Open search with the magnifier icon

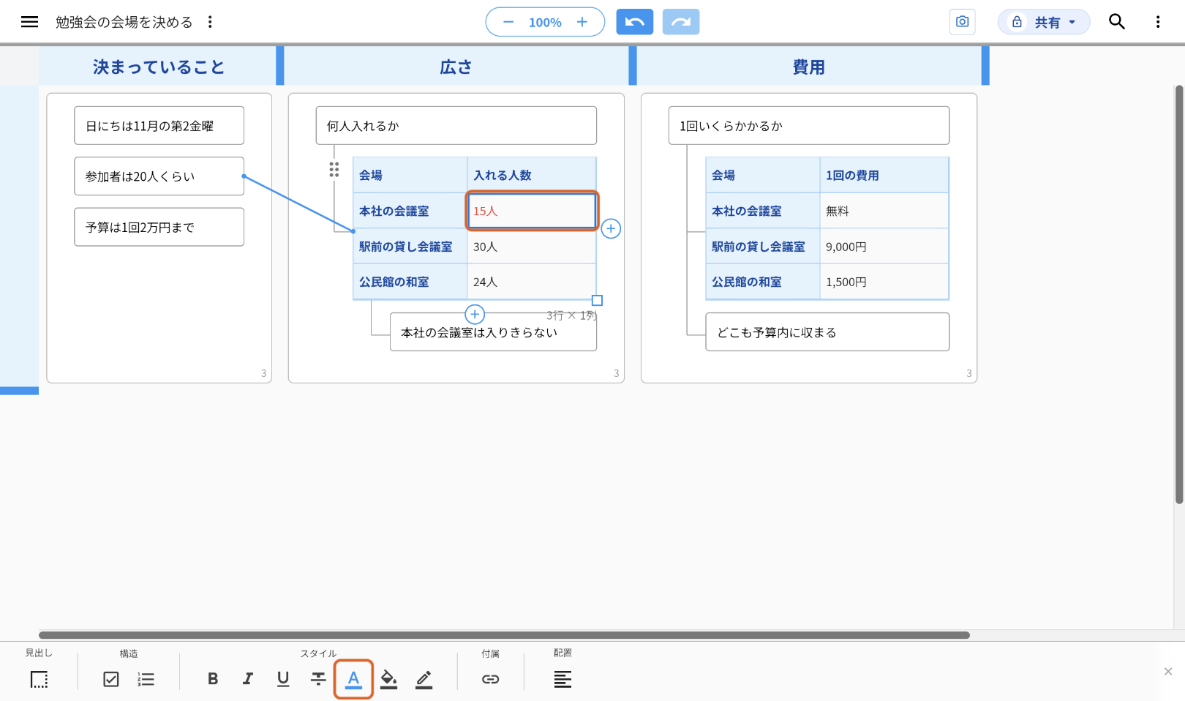[x=1117, y=22]
